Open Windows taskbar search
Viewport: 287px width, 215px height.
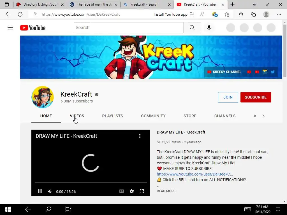[x=48, y=209]
